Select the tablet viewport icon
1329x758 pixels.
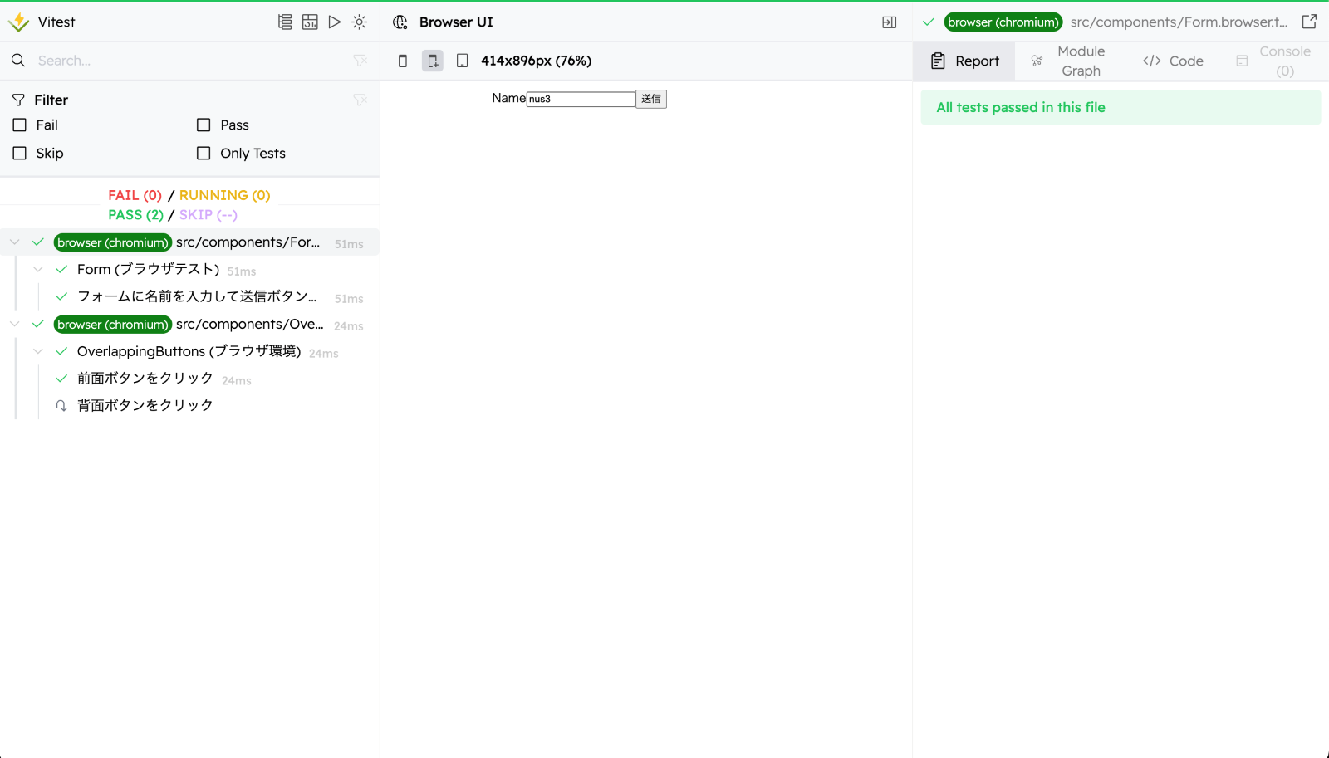(x=463, y=61)
